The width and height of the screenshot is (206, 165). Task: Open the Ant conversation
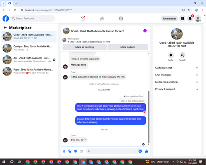coord(29,60)
